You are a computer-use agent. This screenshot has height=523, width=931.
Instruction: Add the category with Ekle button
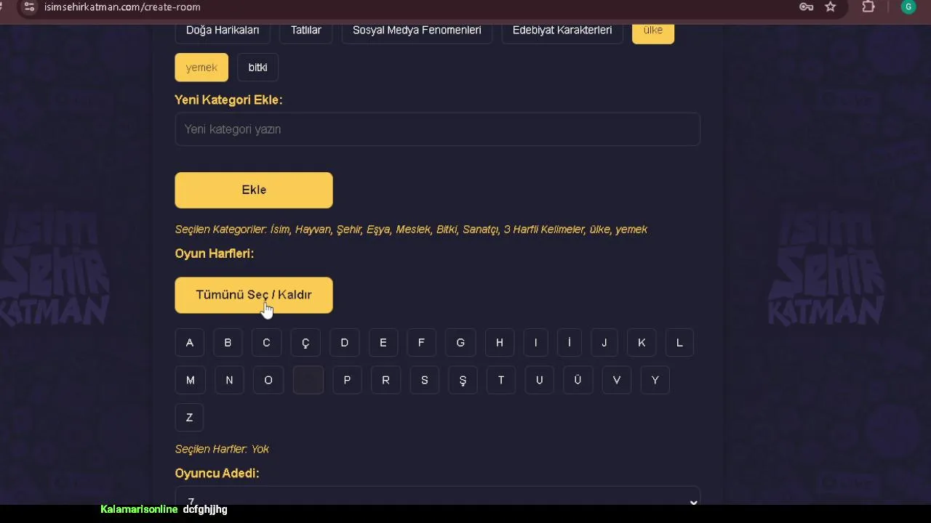(x=254, y=190)
